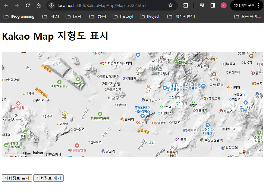Click the 봉제산 mountain icon
264x193 pixels.
coord(25,132)
